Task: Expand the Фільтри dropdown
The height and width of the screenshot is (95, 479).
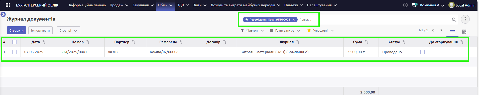Action: 252,31
